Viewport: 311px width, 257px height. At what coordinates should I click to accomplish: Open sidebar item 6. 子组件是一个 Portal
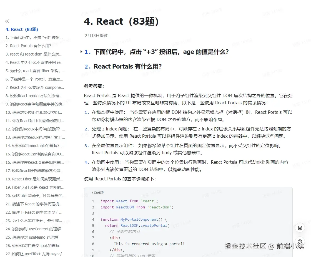pyautogui.click(x=34, y=79)
